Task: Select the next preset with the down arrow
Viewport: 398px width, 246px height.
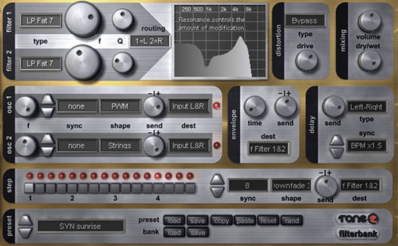Action: tap(25, 233)
